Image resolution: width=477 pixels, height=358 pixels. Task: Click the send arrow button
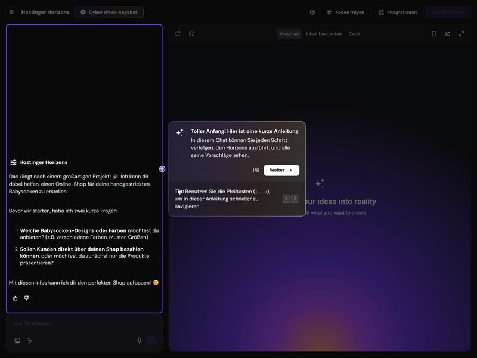[151, 341]
